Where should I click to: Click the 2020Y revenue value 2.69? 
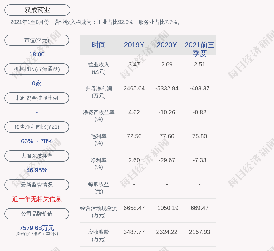click(167, 64)
